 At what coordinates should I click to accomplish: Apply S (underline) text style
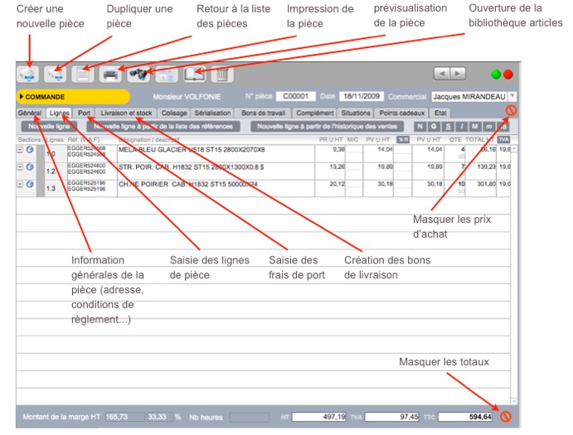448,127
